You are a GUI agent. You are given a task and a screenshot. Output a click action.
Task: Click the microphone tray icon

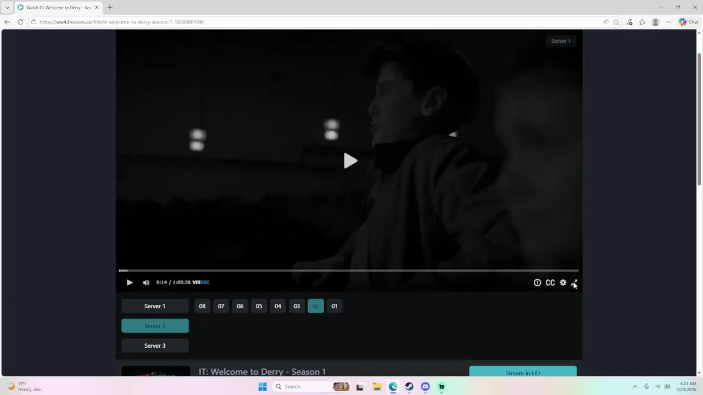[x=647, y=387]
